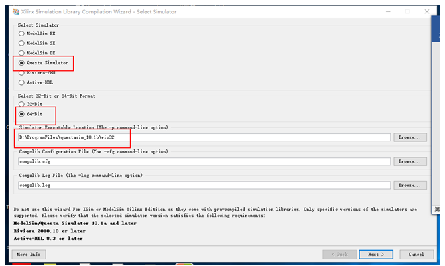Choose the Active-HDL simulator option

tap(21, 82)
